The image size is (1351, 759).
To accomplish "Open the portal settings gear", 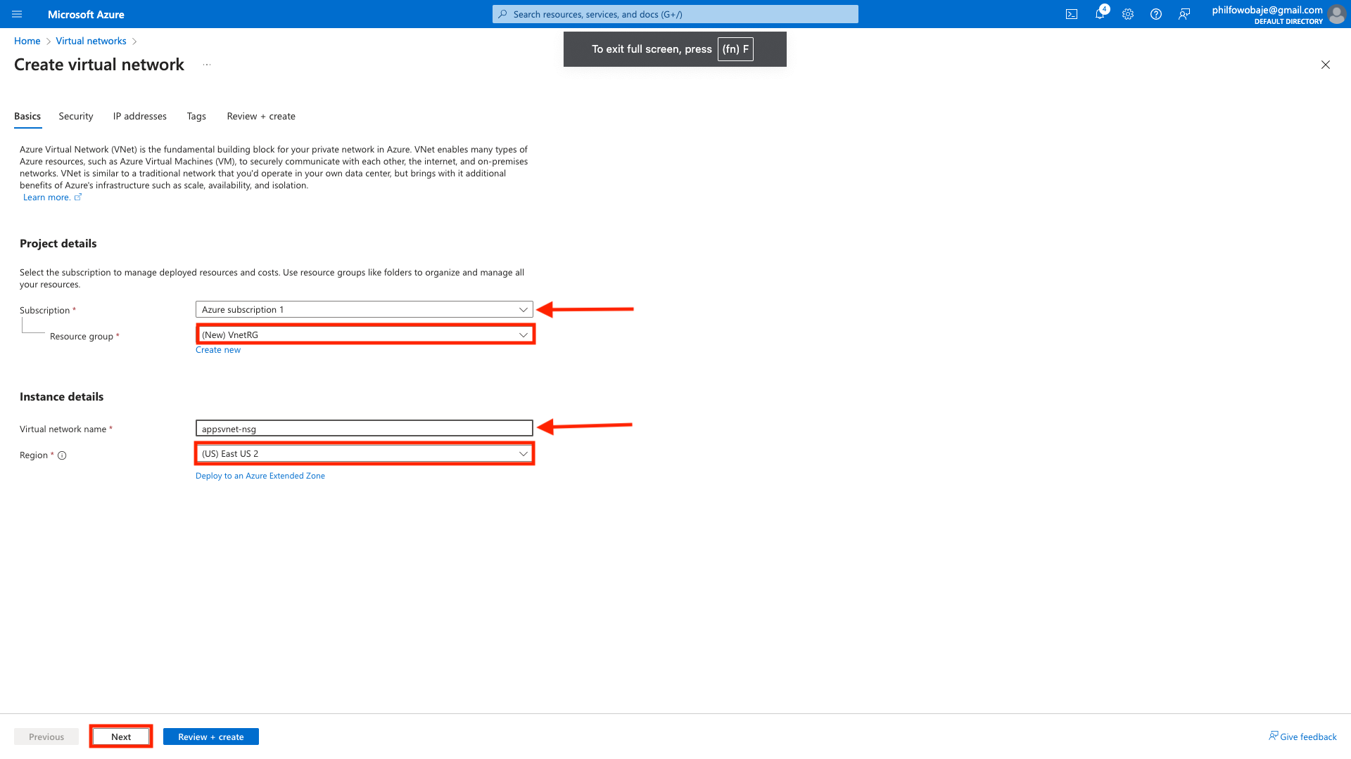I will pyautogui.click(x=1128, y=14).
